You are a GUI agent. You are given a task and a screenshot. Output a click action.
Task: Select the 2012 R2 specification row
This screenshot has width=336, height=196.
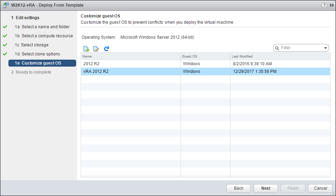tap(205, 64)
